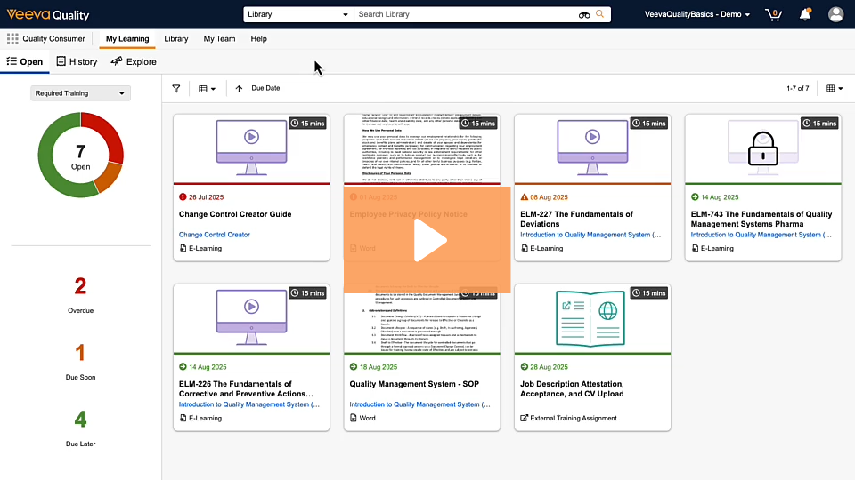This screenshot has height=480, width=855.
Task: Switch to the History view
Action: click(77, 61)
